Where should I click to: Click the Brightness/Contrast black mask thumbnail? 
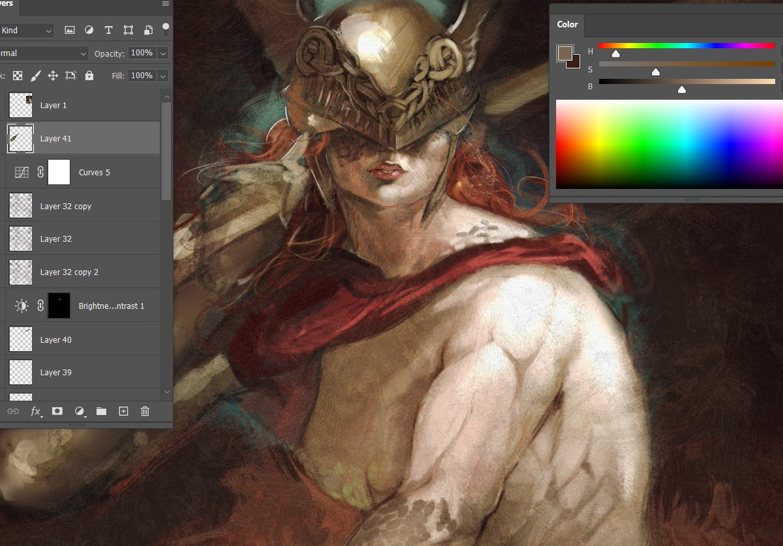(x=59, y=305)
